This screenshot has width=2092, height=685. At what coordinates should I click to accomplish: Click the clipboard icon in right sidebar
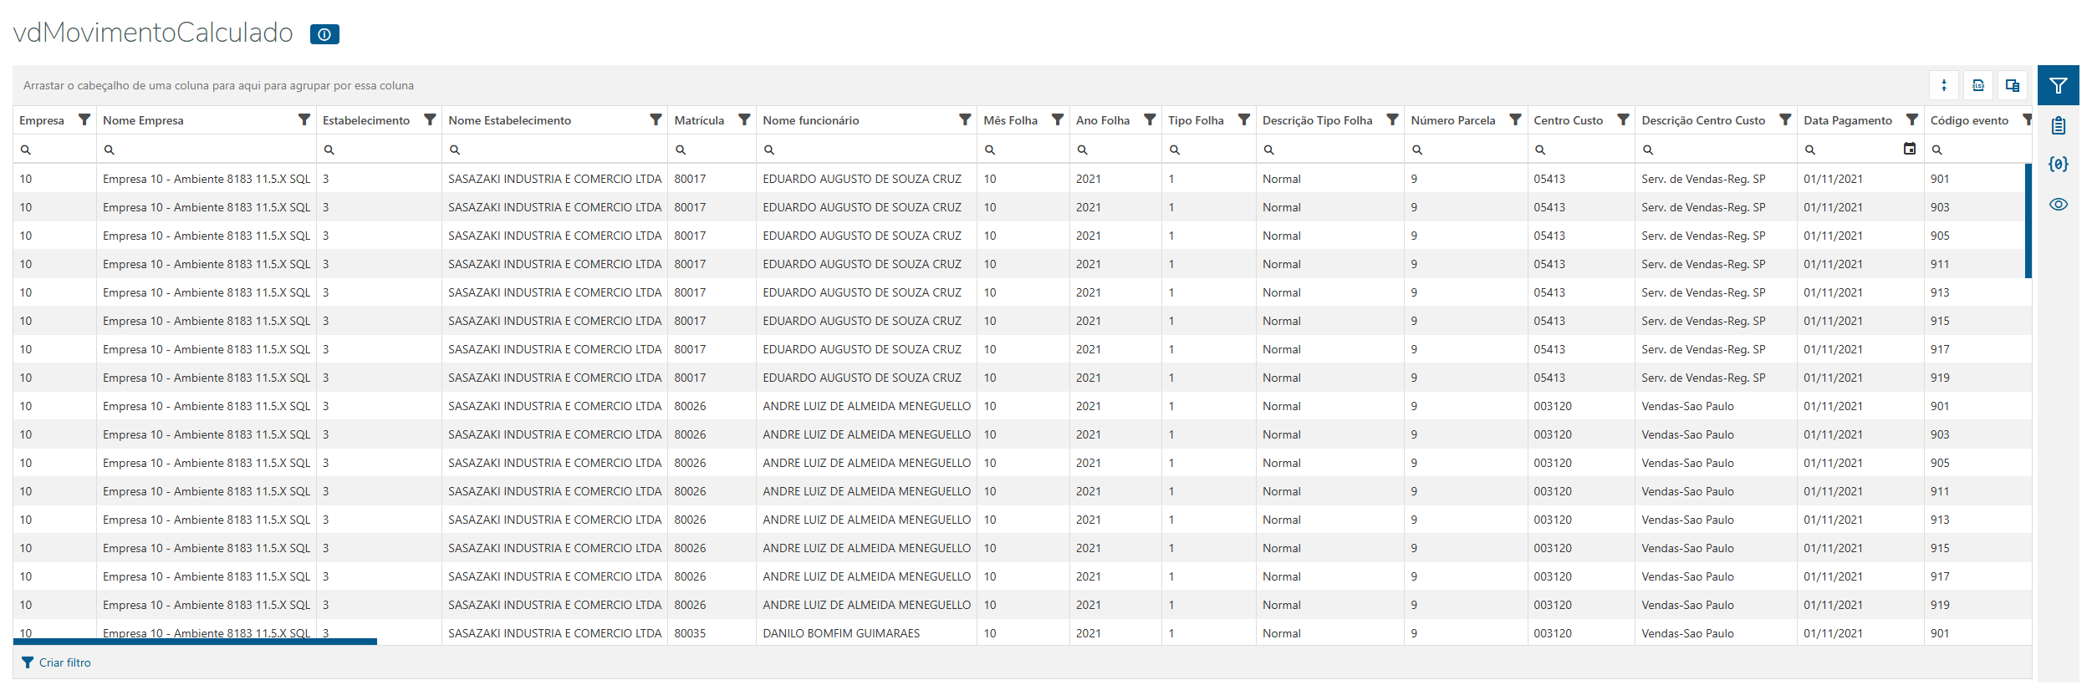tap(2058, 125)
